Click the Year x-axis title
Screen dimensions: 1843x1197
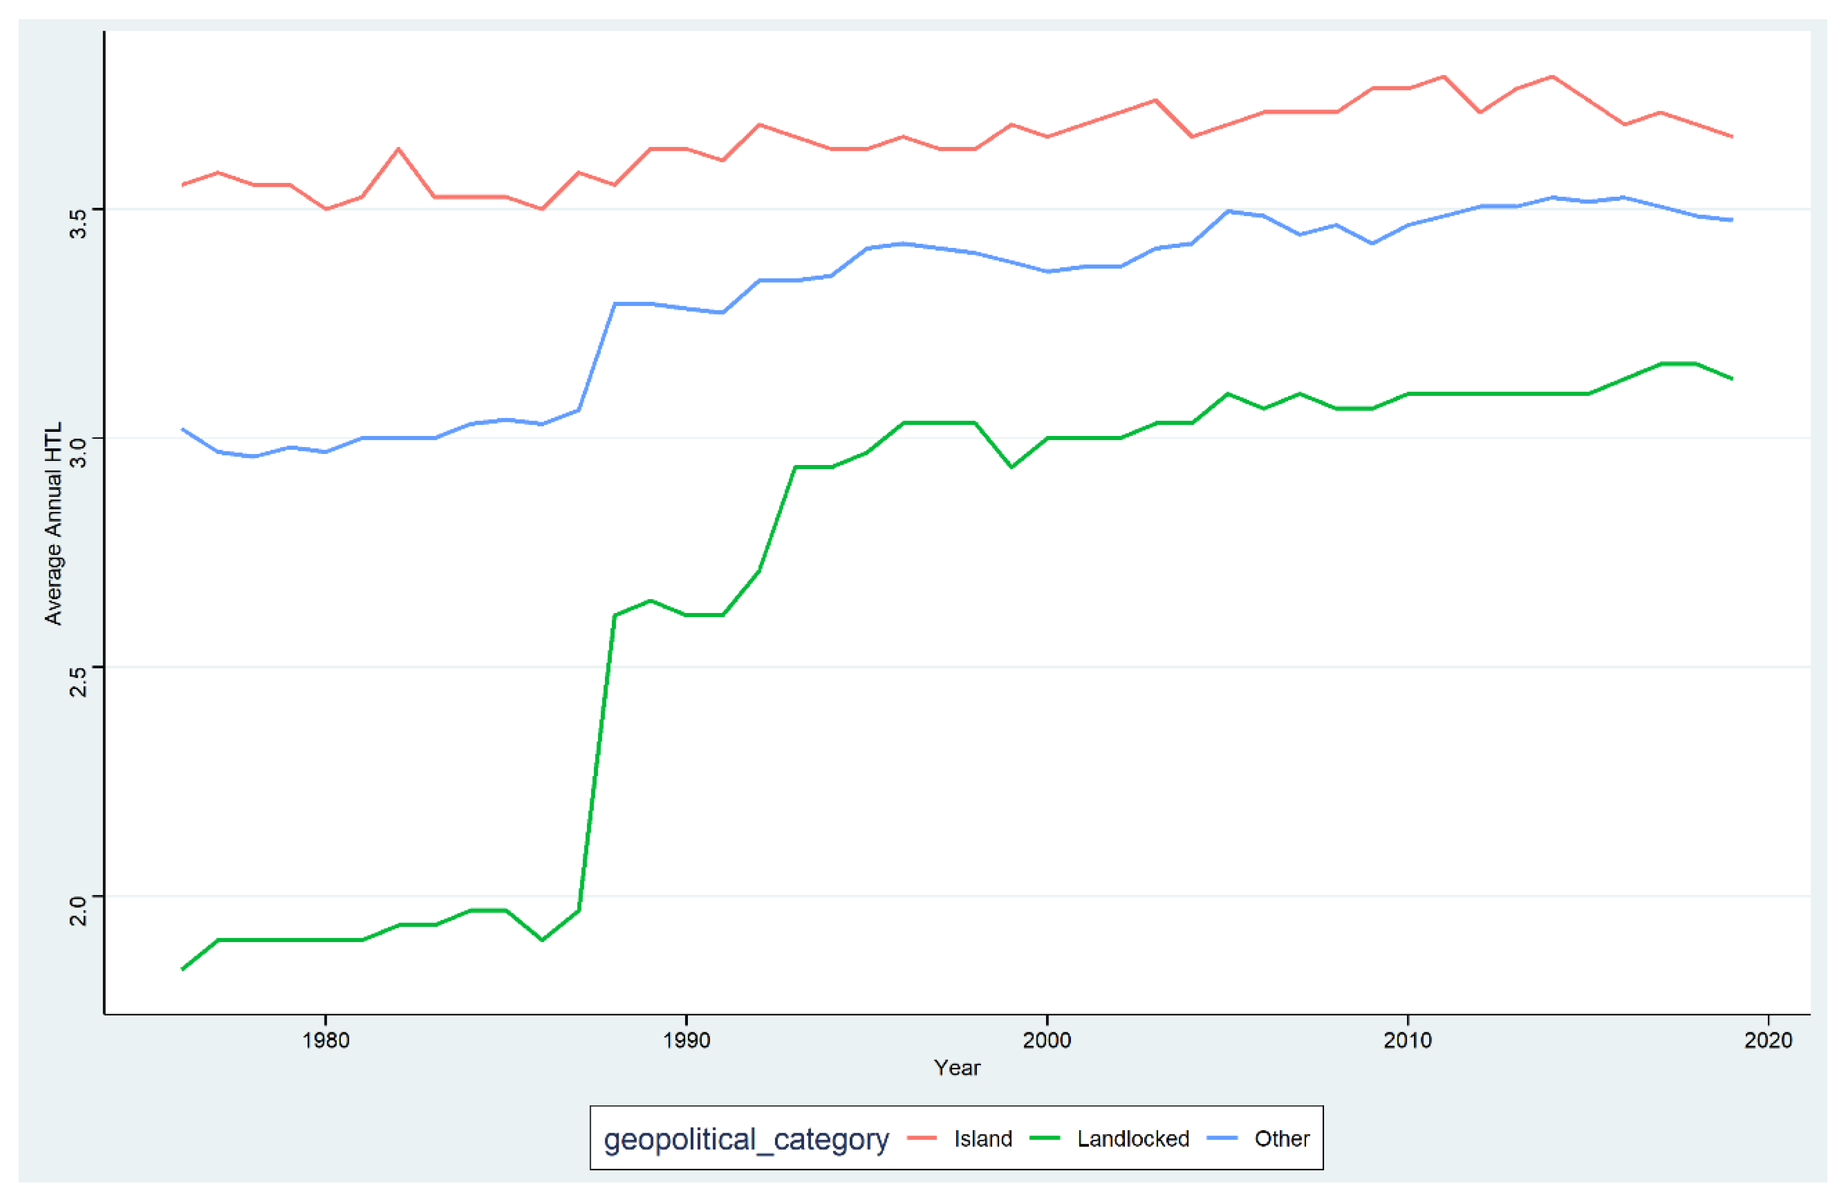tap(957, 1069)
